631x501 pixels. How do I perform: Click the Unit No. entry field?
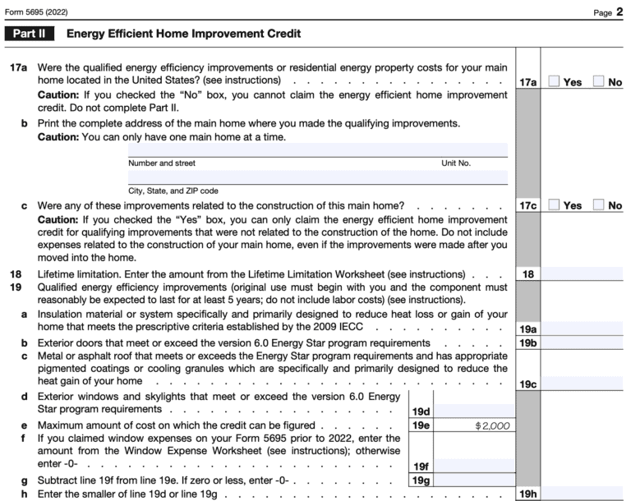pyautogui.click(x=474, y=149)
